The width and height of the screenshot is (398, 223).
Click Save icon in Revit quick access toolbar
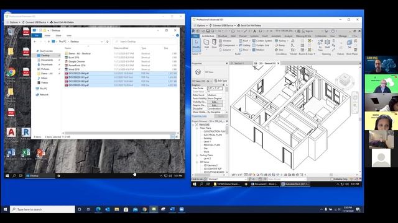coord(208,31)
